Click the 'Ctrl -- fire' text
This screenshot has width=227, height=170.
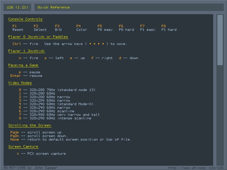(25, 44)
